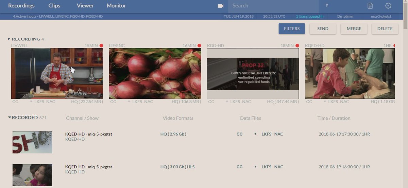Click the 'Time / Duration' column header
Viewport: 408px width, 188px height.
pos(334,118)
